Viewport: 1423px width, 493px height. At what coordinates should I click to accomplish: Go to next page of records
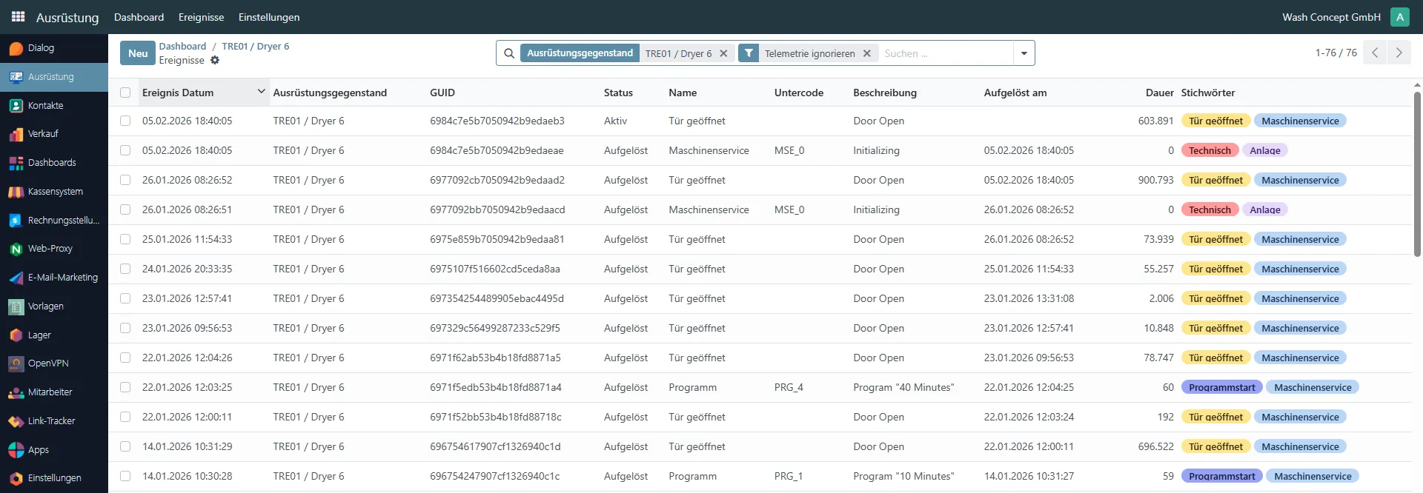1399,53
